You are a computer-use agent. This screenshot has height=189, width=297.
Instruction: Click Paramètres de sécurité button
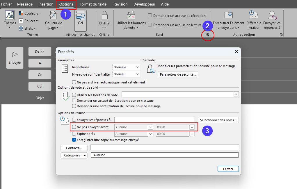[x=178, y=74]
